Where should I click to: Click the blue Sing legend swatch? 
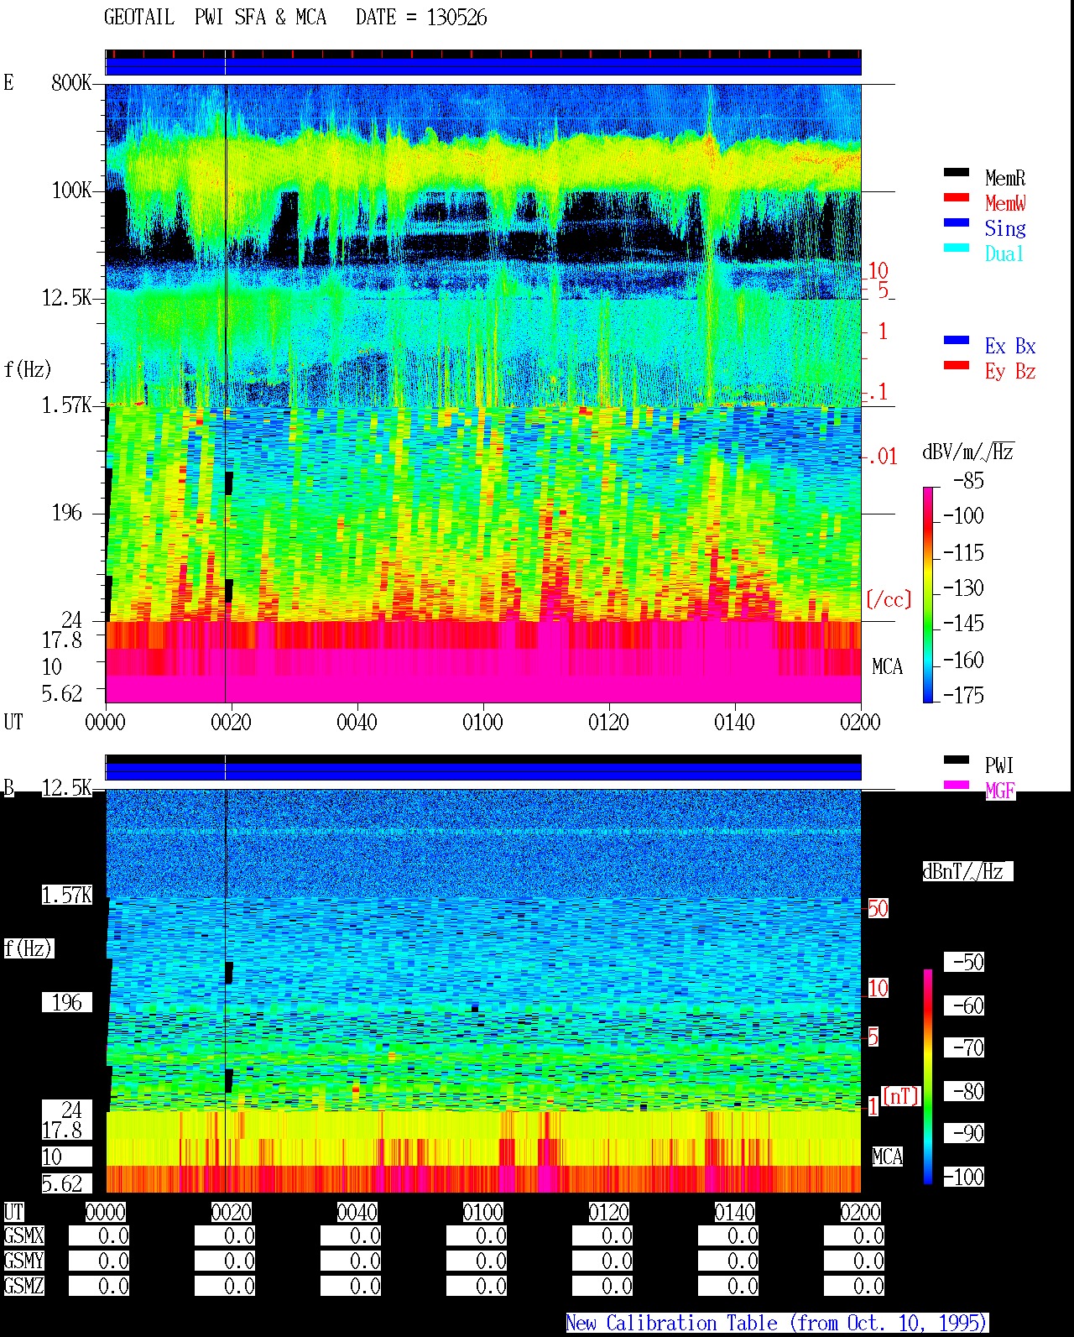pos(956,223)
